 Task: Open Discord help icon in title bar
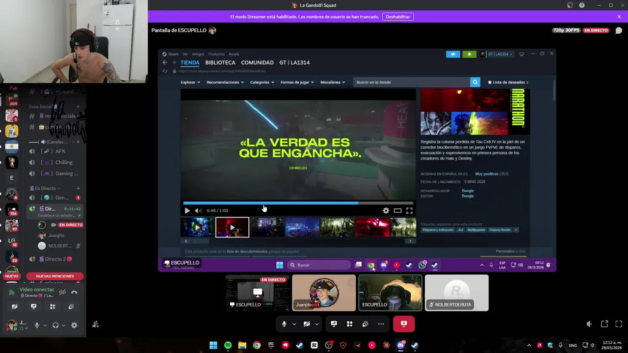(582, 5)
